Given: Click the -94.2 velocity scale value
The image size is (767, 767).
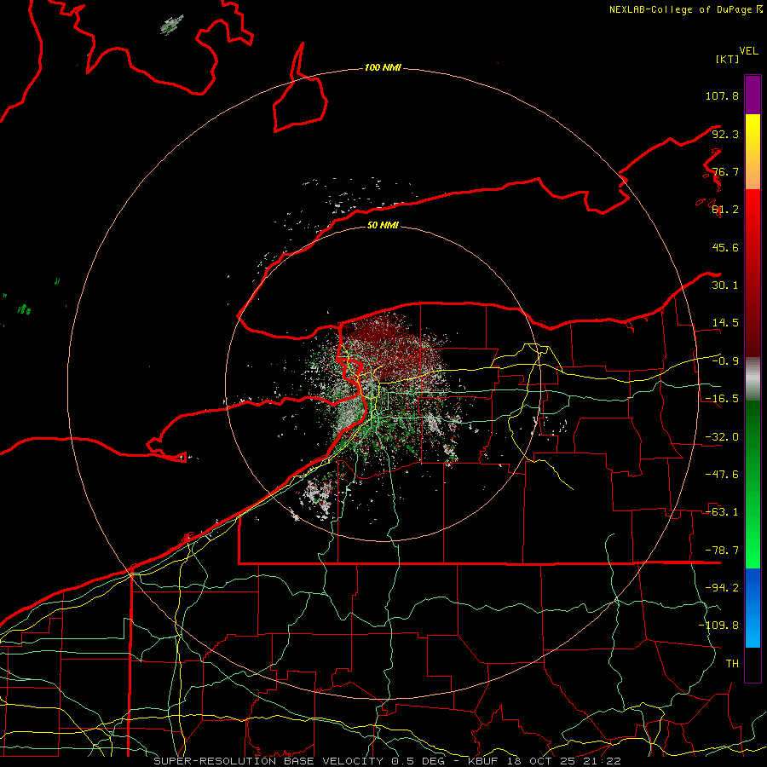Looking at the screenshot, I should tap(722, 588).
